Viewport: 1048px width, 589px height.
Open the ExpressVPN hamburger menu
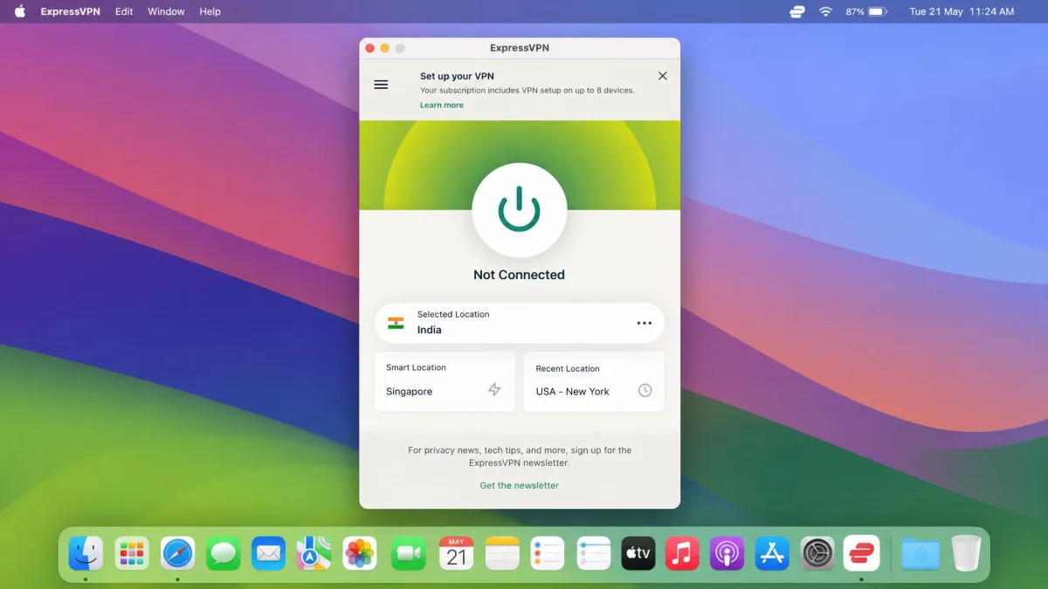pos(381,85)
